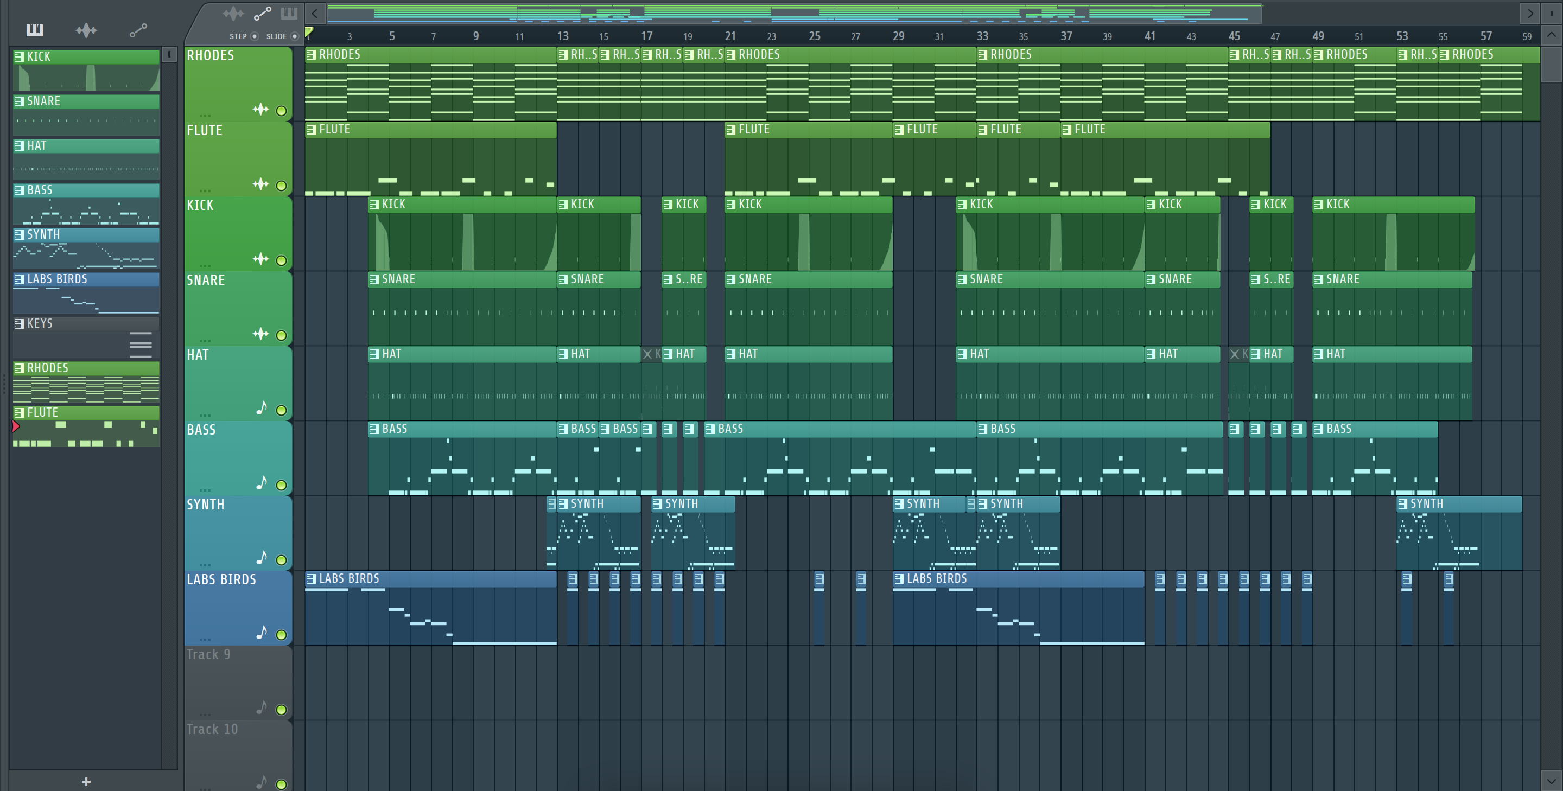Image resolution: width=1563 pixels, height=791 pixels.
Task: Click the right arrow of the playlist overview
Action: pyautogui.click(x=1530, y=12)
